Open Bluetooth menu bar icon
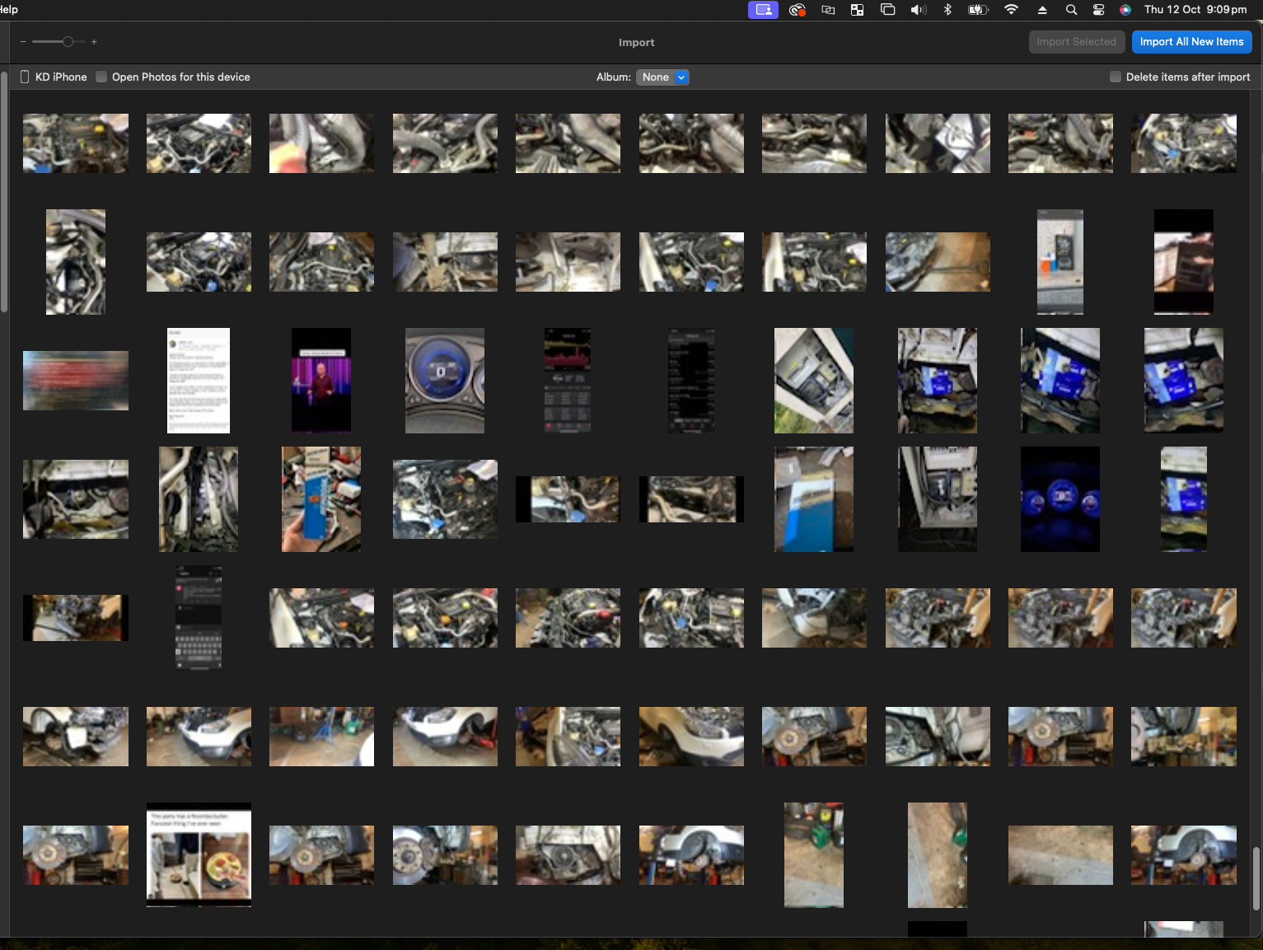This screenshot has width=1263, height=950. pyautogui.click(x=947, y=10)
